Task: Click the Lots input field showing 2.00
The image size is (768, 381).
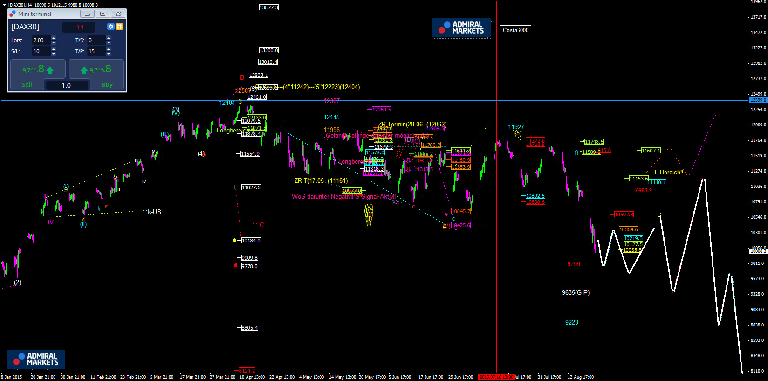Action: click(x=41, y=40)
